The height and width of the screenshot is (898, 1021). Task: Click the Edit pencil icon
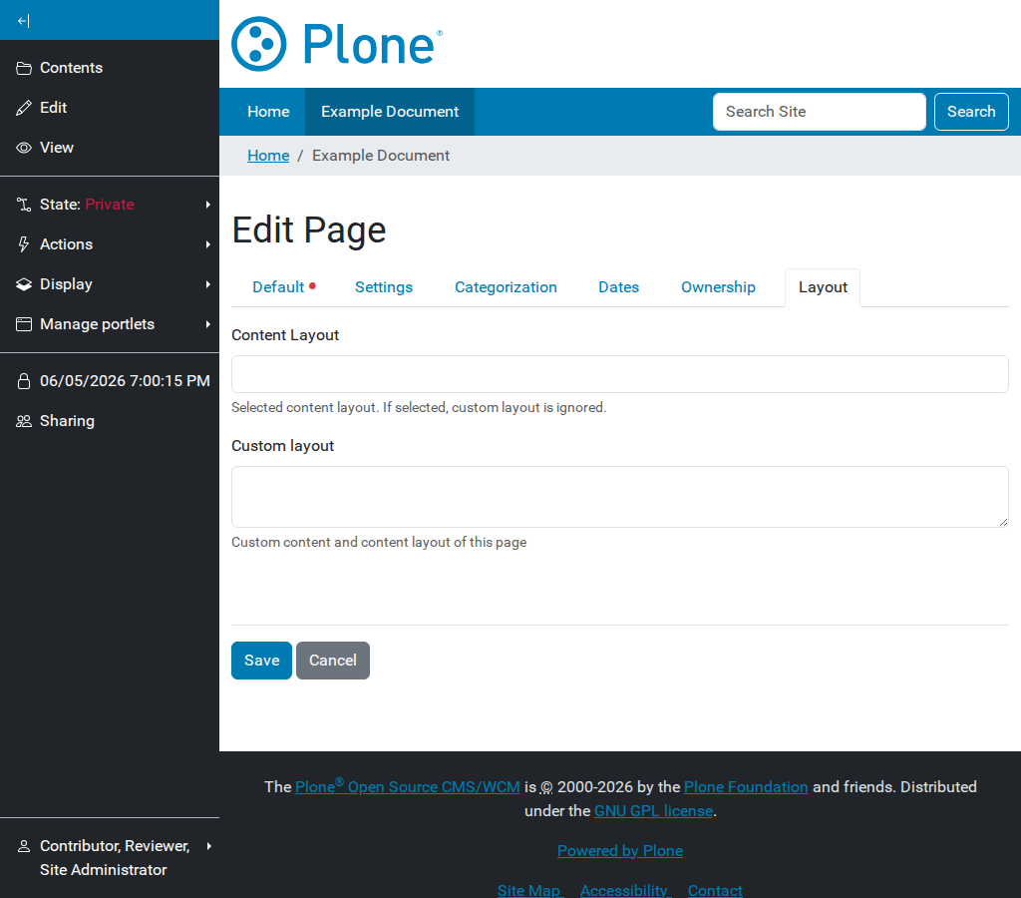click(24, 108)
